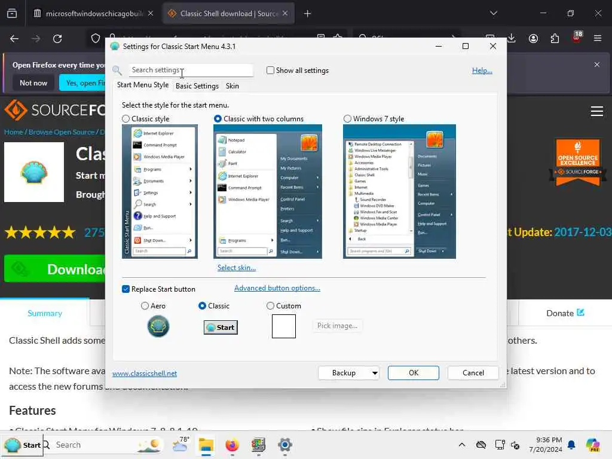
Task: Open the notification bell in system tray
Action: tap(571, 445)
